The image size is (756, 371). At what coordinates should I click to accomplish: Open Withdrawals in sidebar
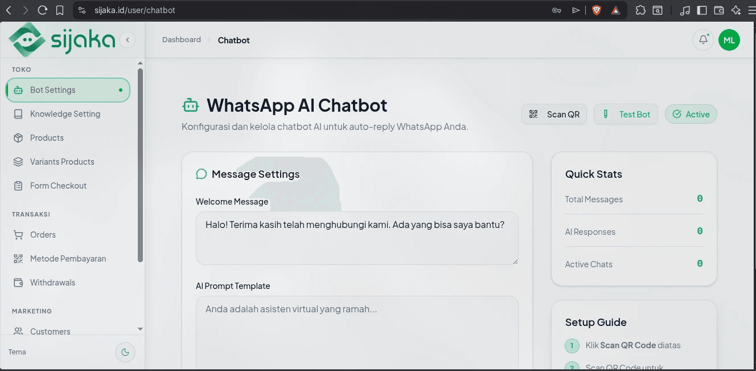pyautogui.click(x=68, y=283)
